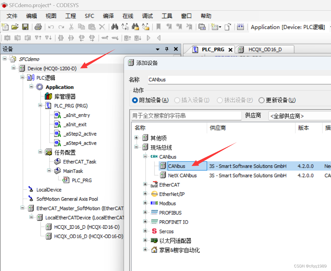Click the 名称 column header
Viewport: 331px width, 271px height.
pos(140,128)
